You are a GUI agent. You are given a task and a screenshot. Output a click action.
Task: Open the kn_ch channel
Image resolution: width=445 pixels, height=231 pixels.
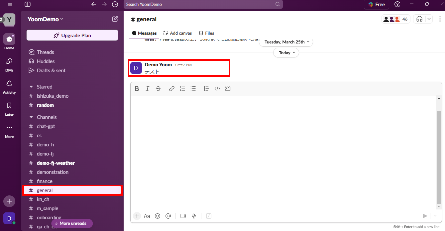point(72,199)
